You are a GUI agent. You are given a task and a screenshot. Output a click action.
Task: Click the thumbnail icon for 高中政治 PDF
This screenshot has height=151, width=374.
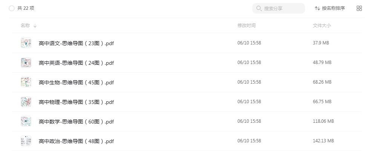(x=26, y=141)
